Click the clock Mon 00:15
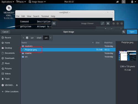This screenshot has height=104, width=138. 69,2
